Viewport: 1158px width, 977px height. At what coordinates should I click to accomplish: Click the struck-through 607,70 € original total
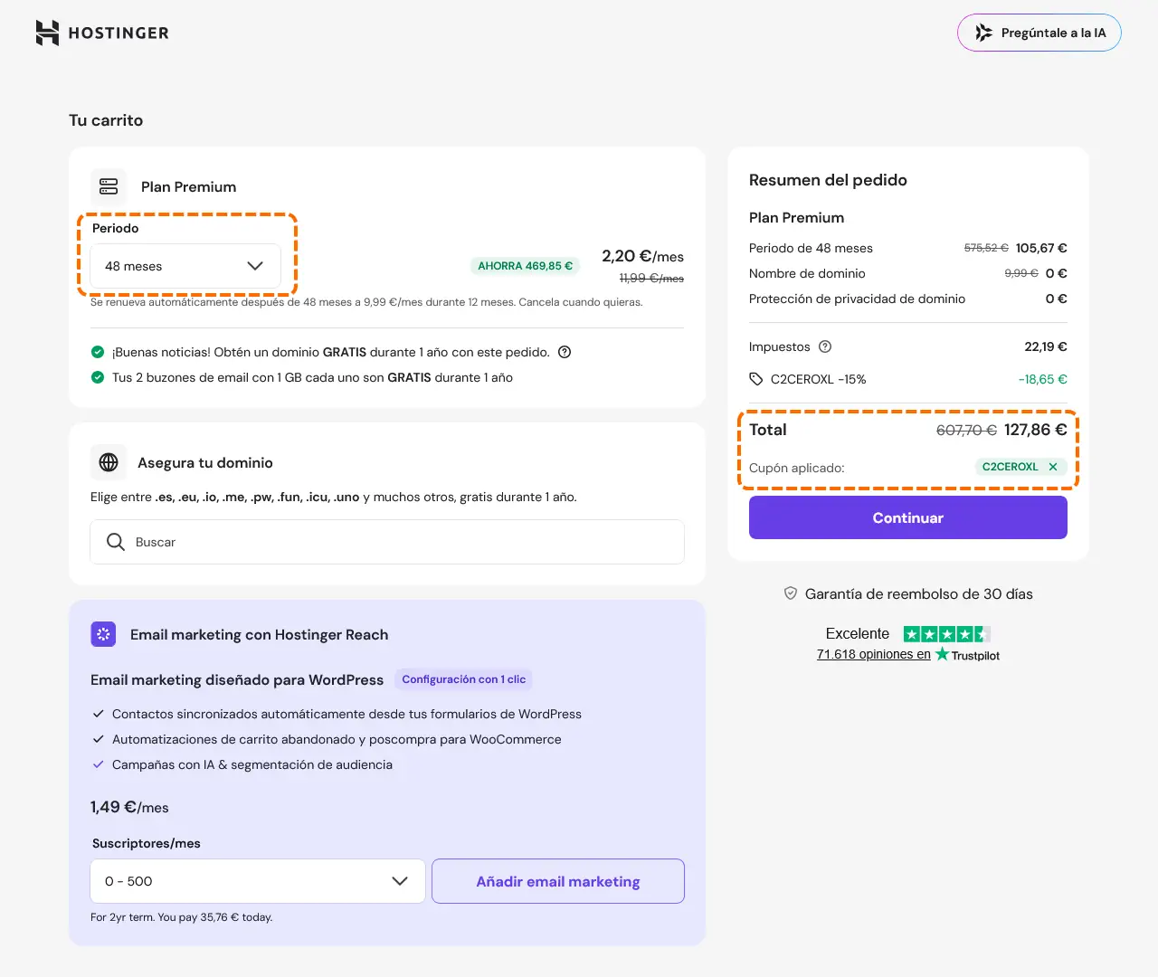(966, 430)
